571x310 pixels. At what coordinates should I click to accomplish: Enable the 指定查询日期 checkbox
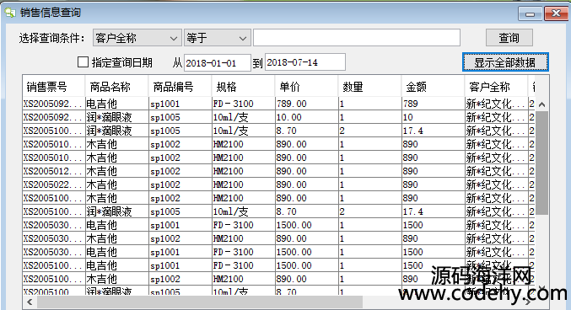(83, 62)
